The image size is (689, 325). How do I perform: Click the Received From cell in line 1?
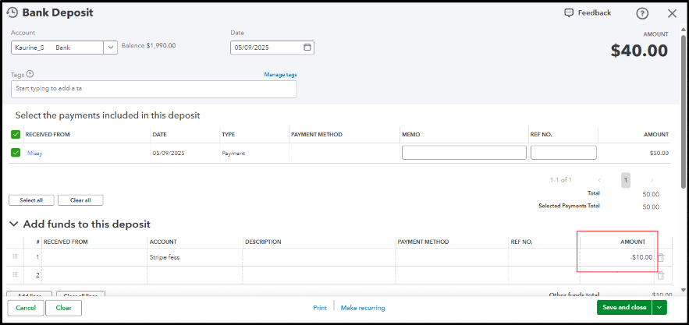(x=94, y=257)
